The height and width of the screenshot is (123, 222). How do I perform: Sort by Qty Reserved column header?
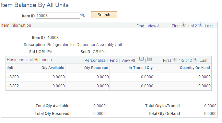[96, 68]
